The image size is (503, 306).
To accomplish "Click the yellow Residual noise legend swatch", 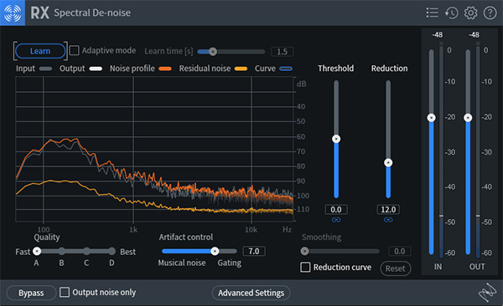I will click(x=241, y=69).
